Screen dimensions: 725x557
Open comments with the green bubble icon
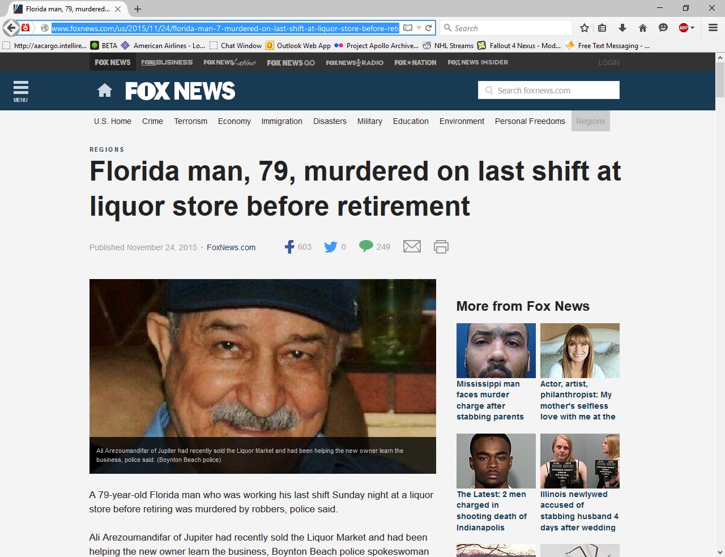pos(366,246)
